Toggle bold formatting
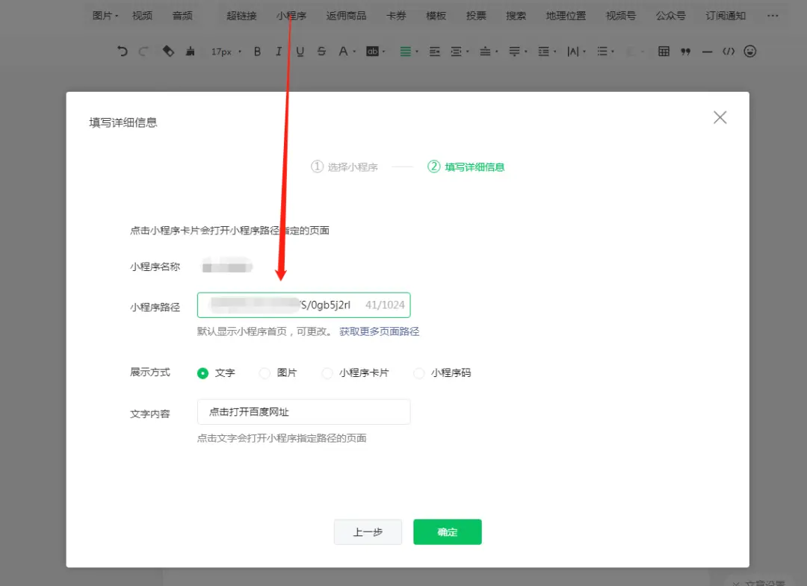The width and height of the screenshot is (807, 586). [257, 52]
